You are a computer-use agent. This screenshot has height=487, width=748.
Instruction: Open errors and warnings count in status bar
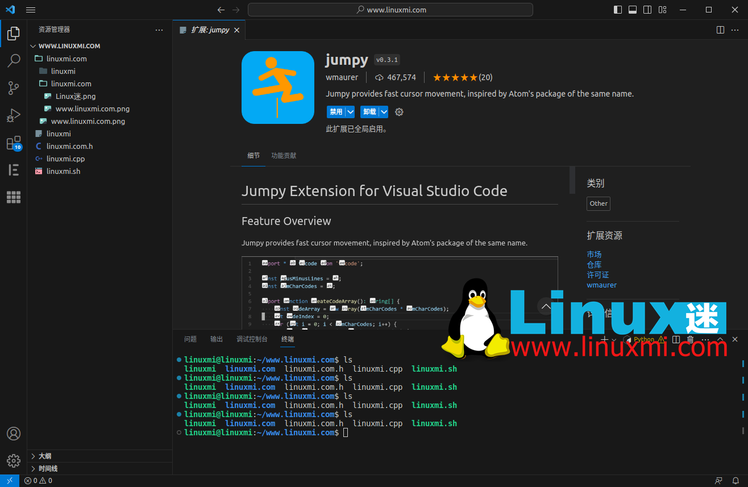pos(38,481)
